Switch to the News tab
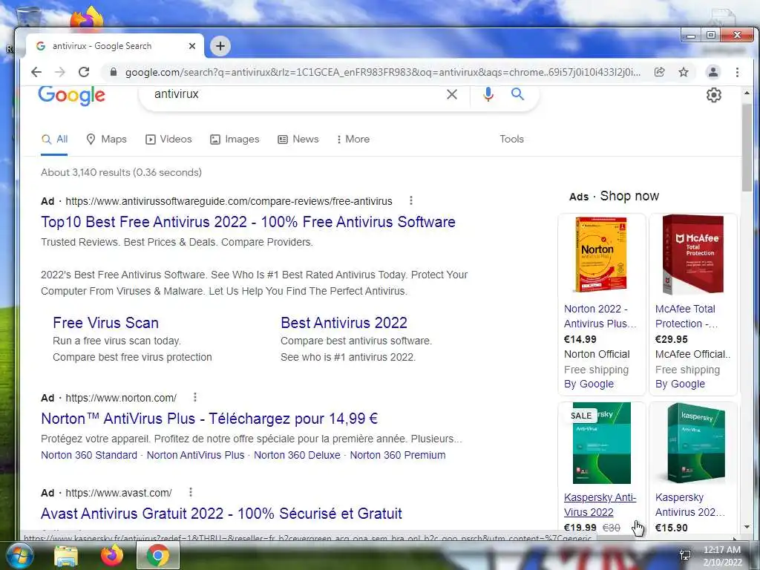 click(x=298, y=140)
